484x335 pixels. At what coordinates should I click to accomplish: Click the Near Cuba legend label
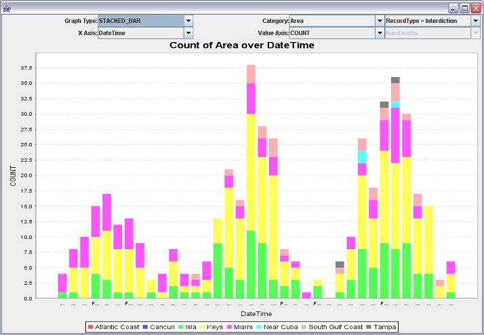click(281, 327)
